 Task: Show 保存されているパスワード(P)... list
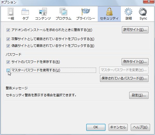[124, 79]
